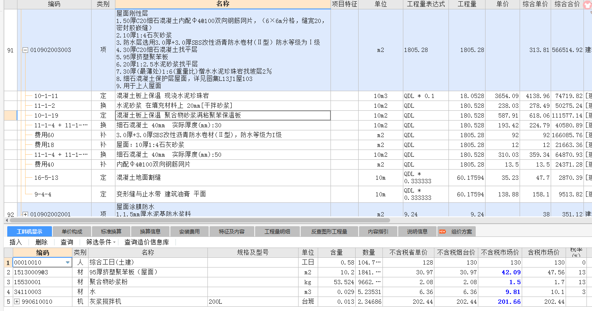Screen dimensions: 592x311
Task: Click the 综合单价 column header
Action: [x=535, y=4]
